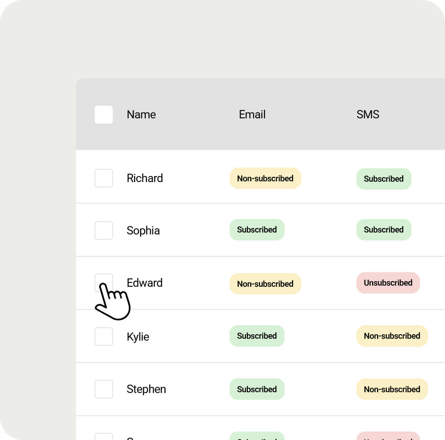Click Richard's Subscribed SMS badge
The image size is (445, 440).
[383, 179]
